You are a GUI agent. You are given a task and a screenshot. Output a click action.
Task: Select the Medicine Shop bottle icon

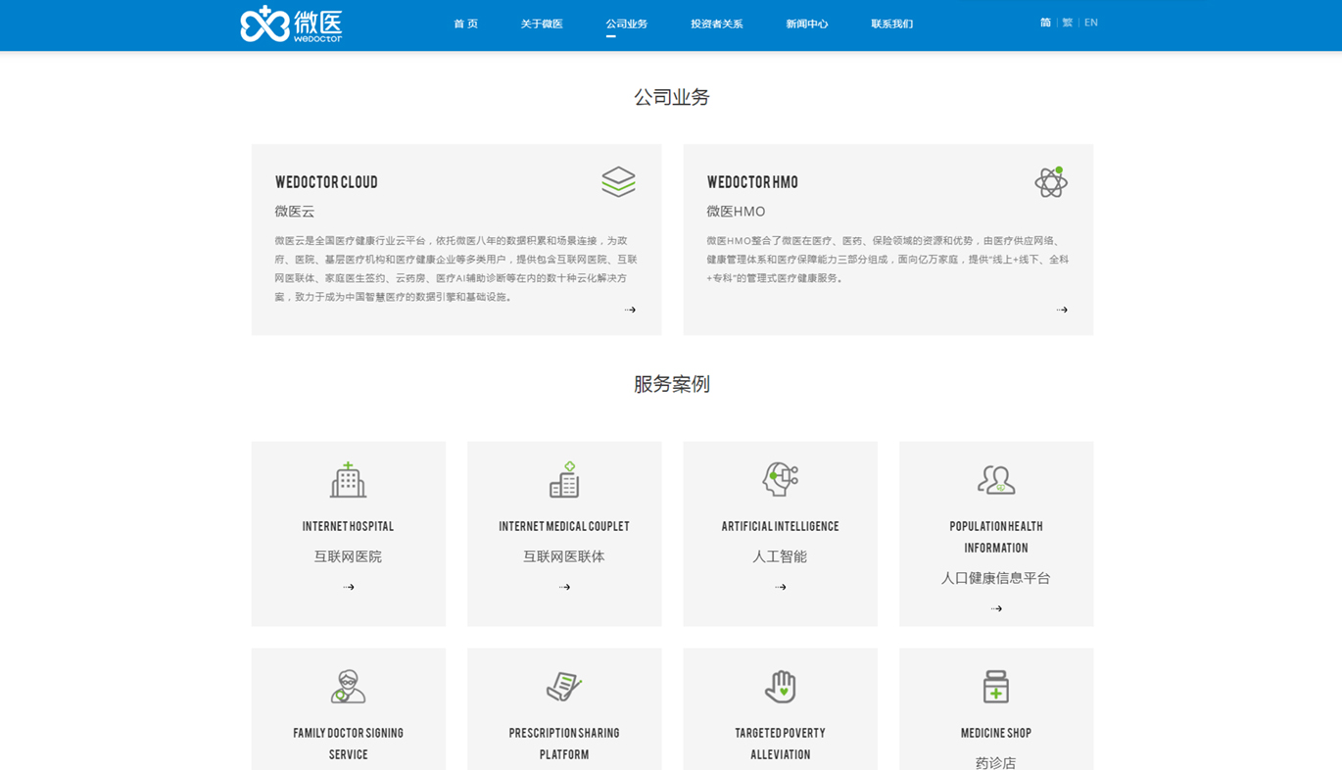point(996,687)
